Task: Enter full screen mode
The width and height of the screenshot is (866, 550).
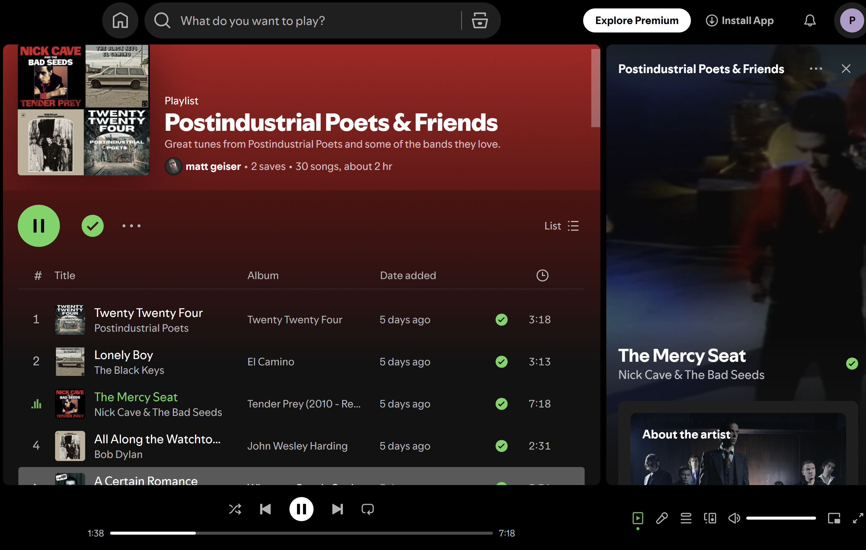Action: (858, 518)
